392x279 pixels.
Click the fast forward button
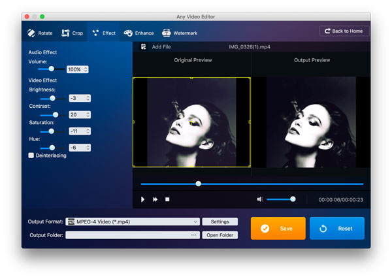155,199
